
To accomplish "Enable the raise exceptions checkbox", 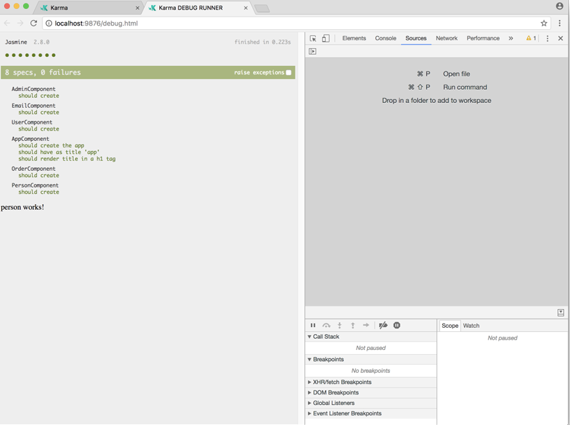I will (288, 72).
